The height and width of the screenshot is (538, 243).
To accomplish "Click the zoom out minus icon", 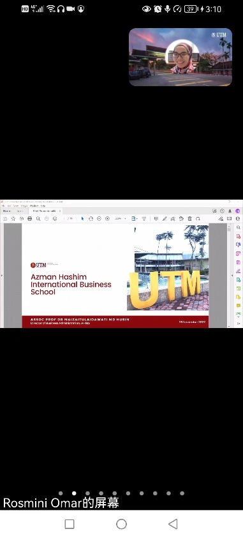I will (99, 218).
